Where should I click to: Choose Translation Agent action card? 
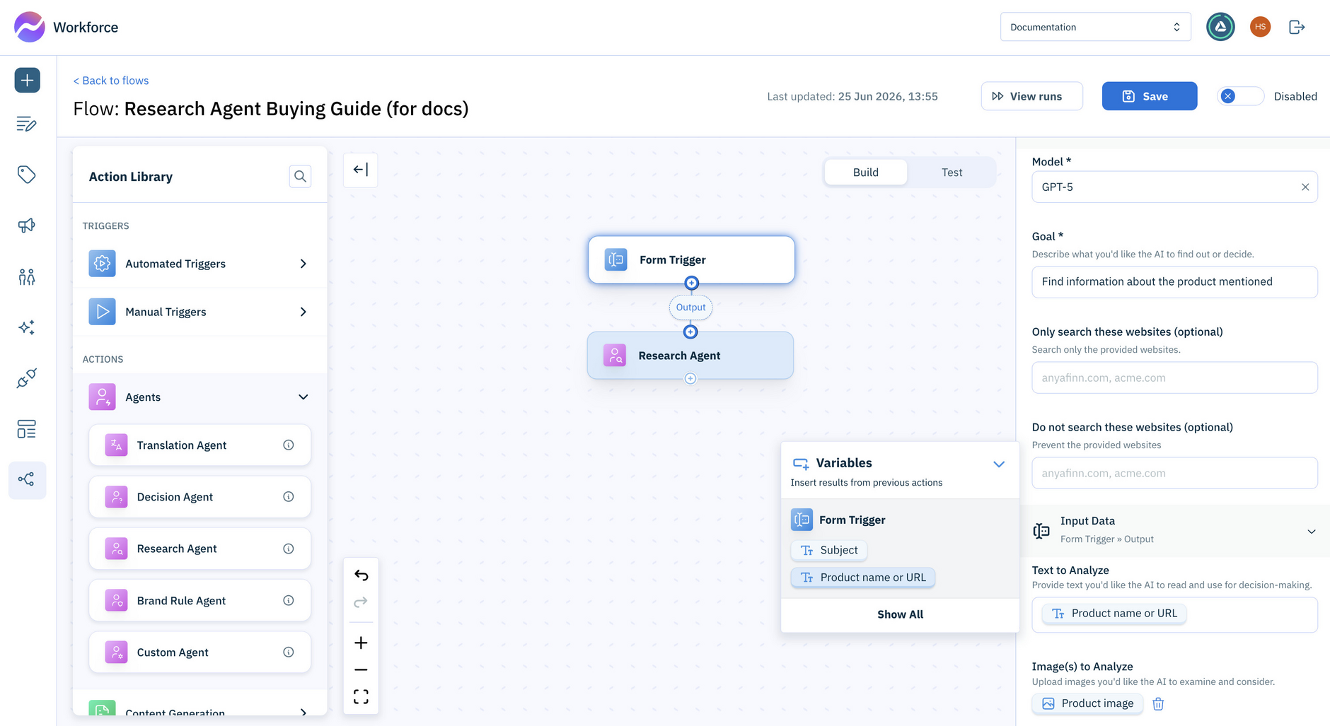click(x=199, y=445)
